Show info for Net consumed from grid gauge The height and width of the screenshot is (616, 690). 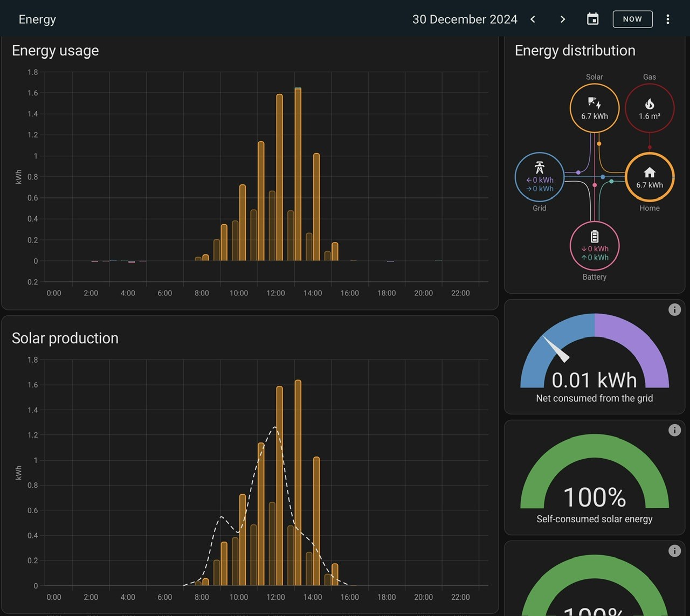[x=674, y=309]
